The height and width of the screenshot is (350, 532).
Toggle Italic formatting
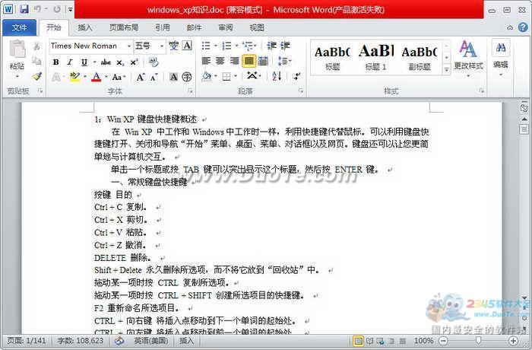tap(70, 62)
